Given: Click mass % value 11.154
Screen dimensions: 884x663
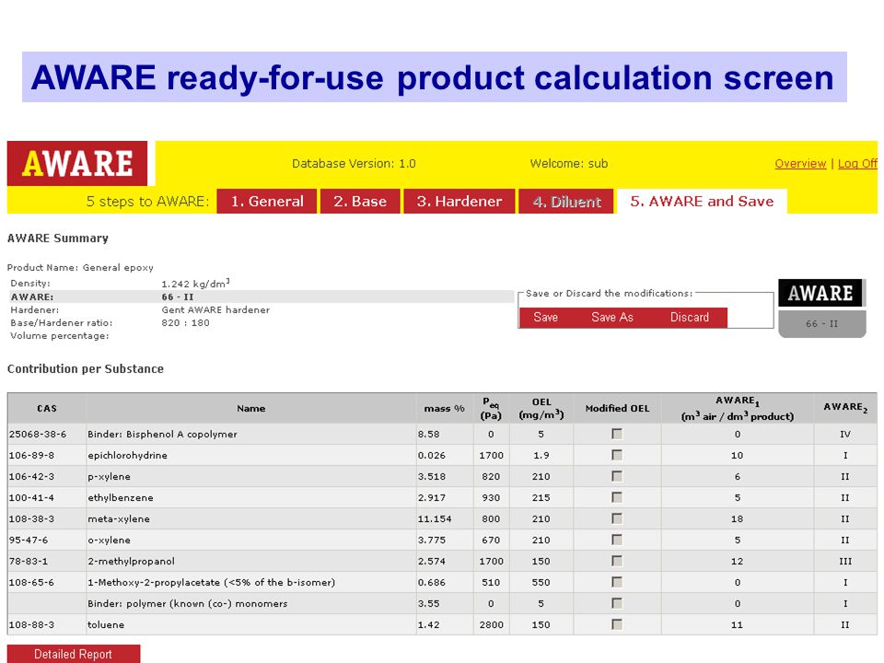Looking at the screenshot, I should coord(434,518).
